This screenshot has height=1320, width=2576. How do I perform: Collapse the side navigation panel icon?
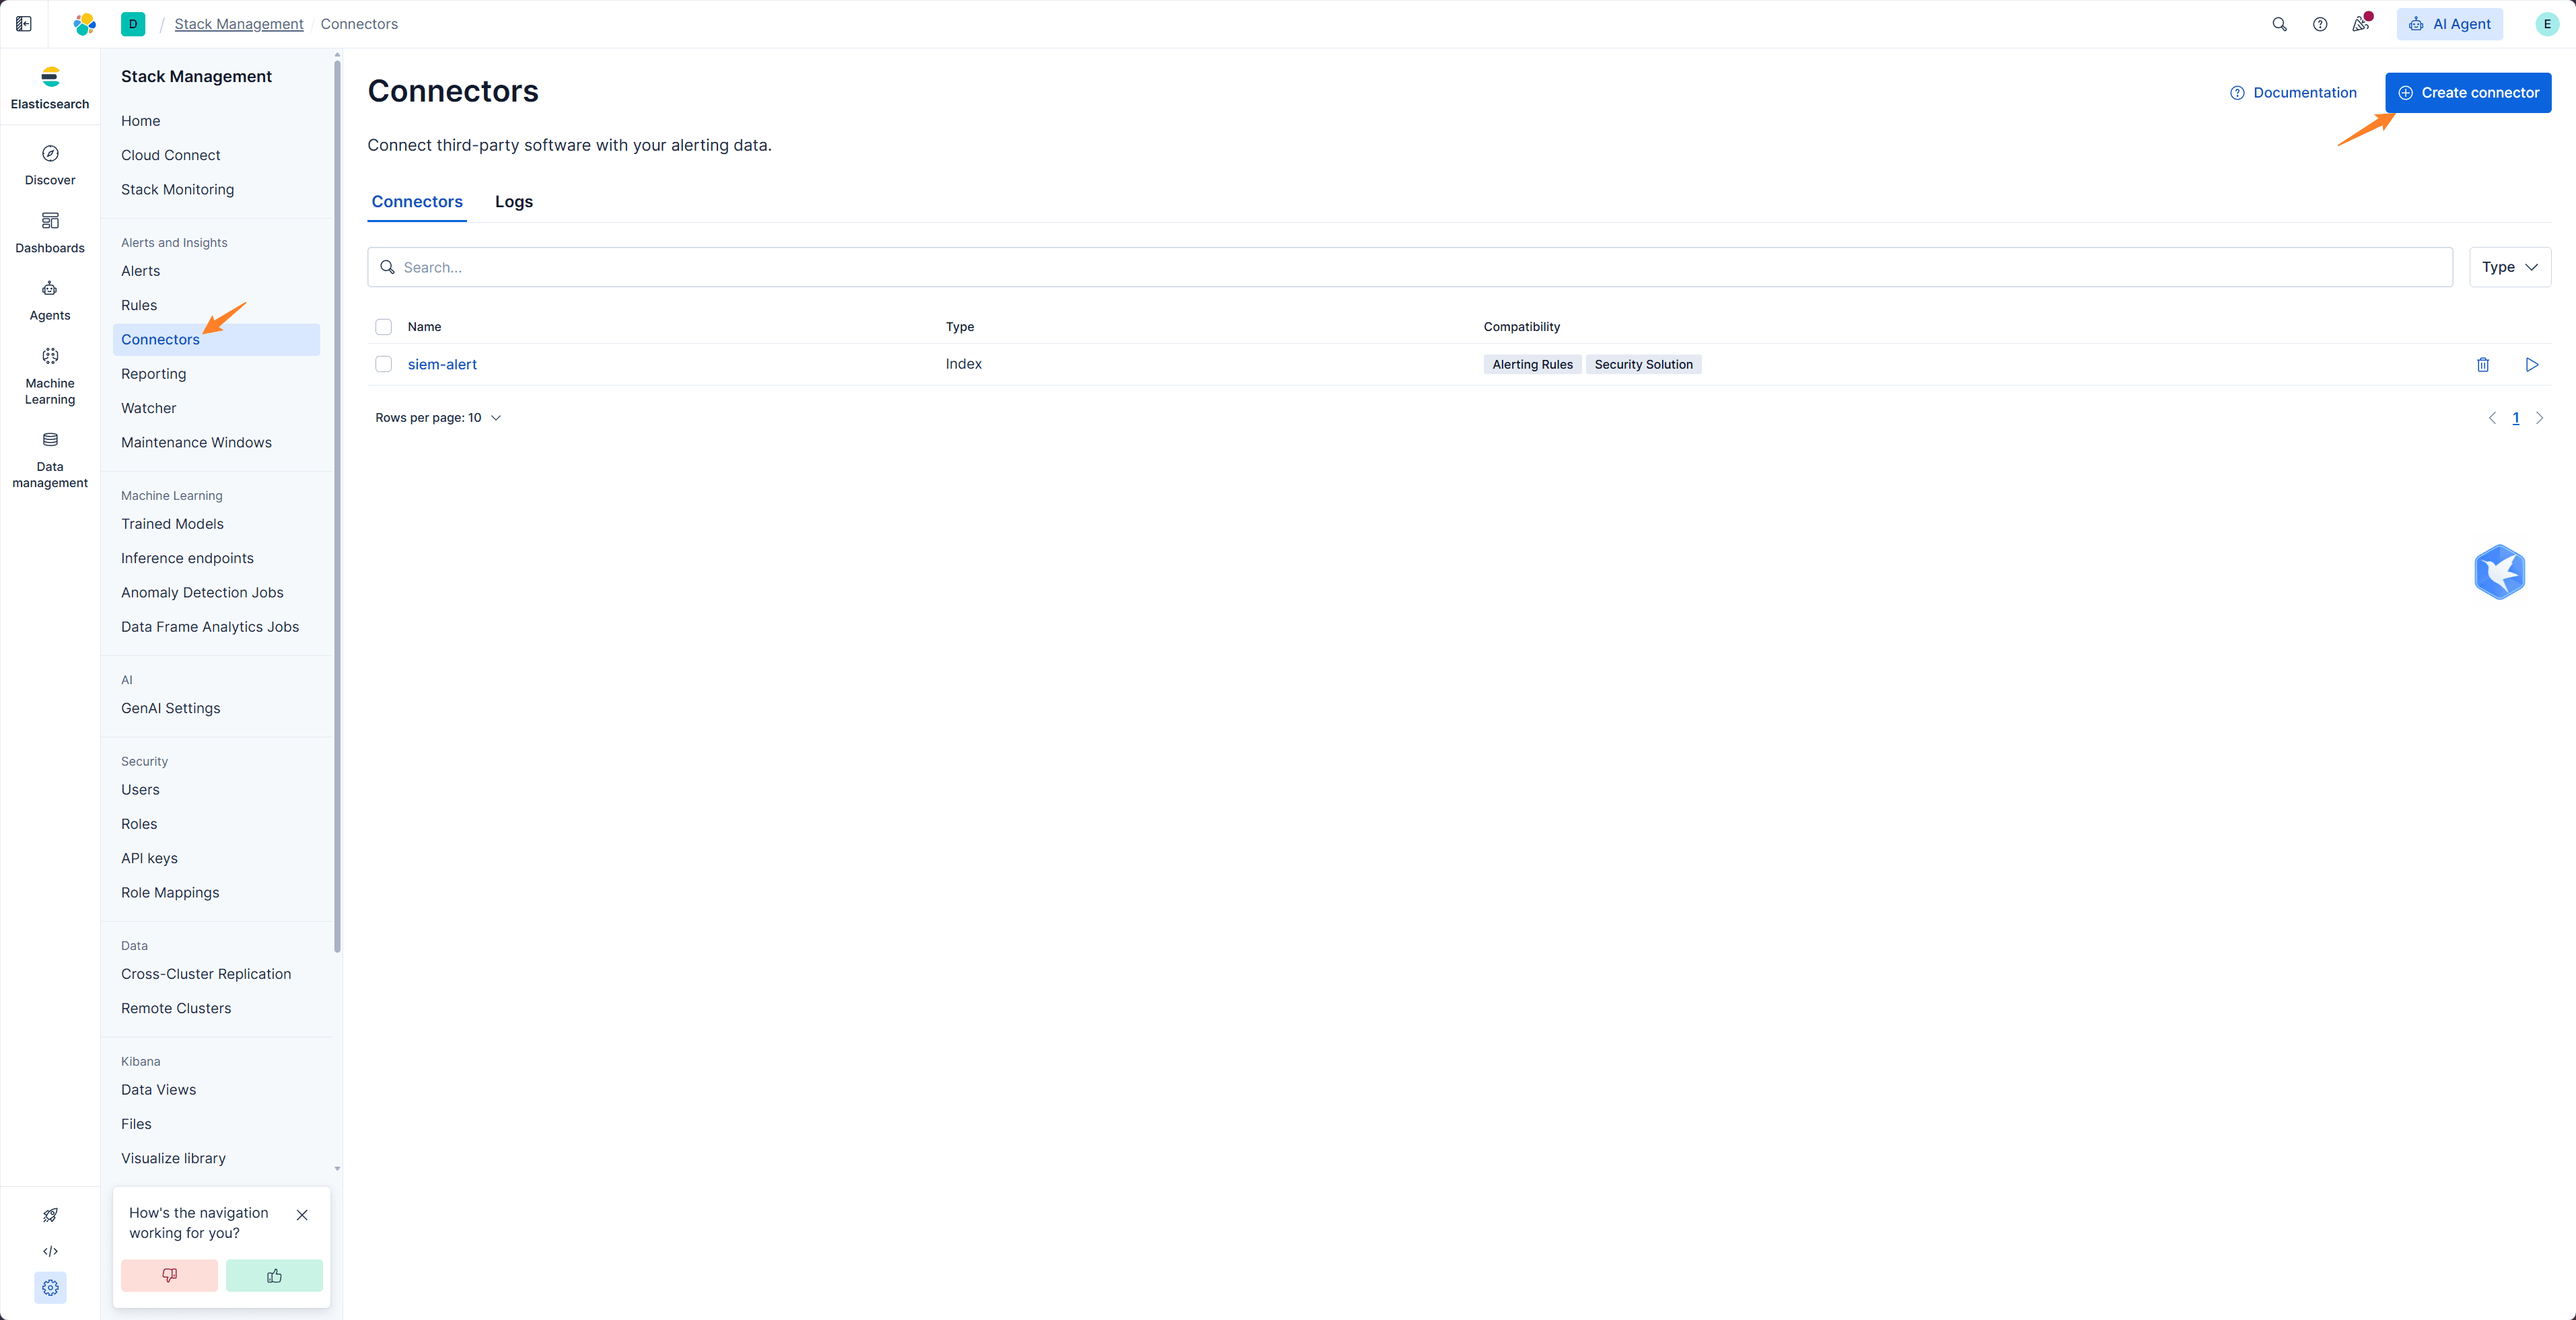(x=24, y=24)
